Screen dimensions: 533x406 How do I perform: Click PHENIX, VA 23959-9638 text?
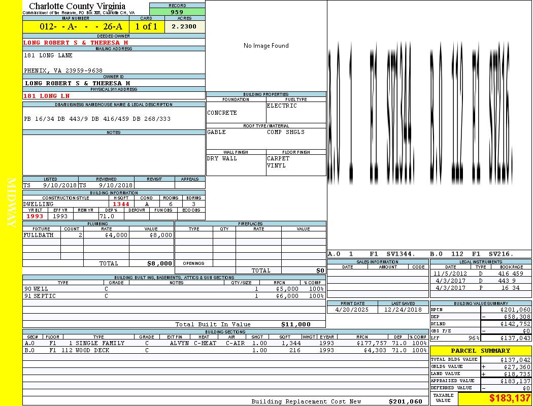[63, 71]
